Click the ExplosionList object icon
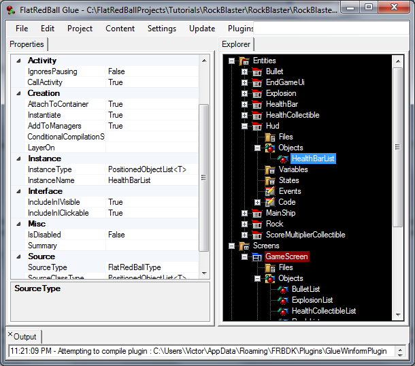 [283, 301]
